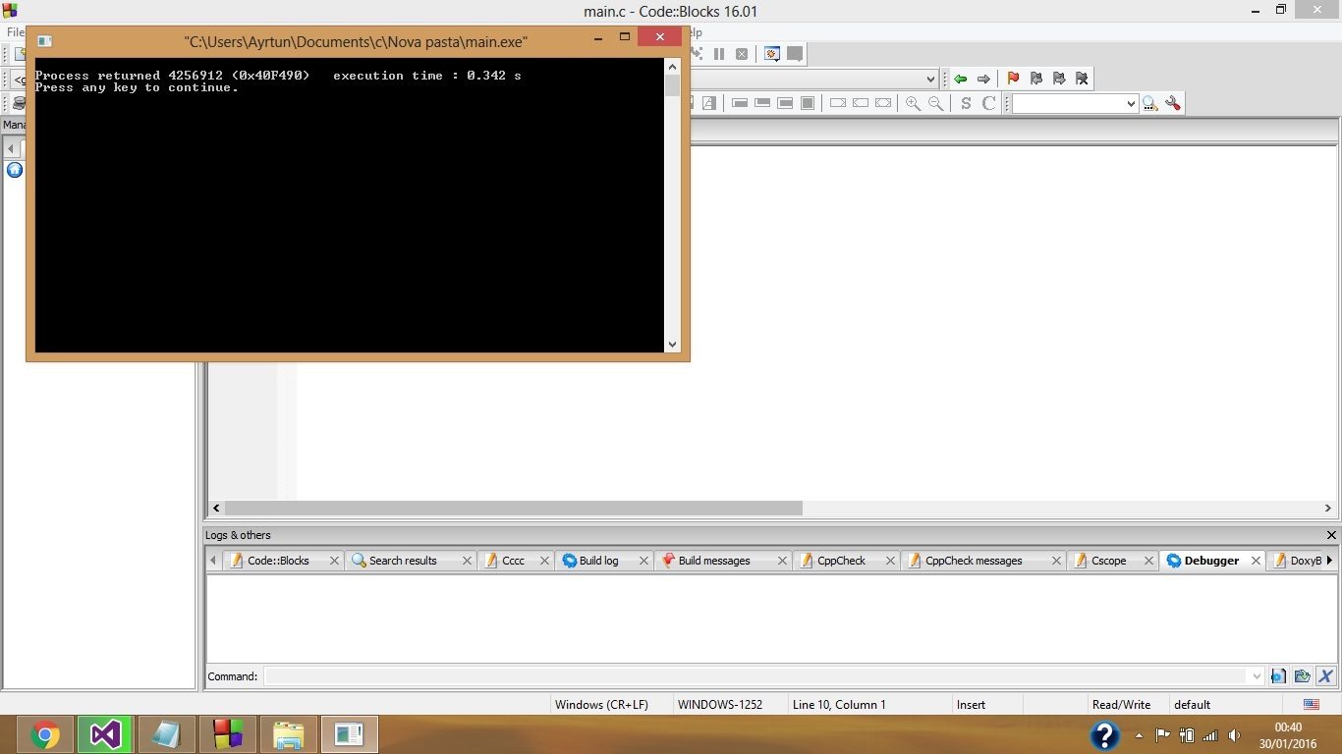Click the US keyboard language flag
Image resolution: width=1342 pixels, height=754 pixels.
tap(1312, 704)
